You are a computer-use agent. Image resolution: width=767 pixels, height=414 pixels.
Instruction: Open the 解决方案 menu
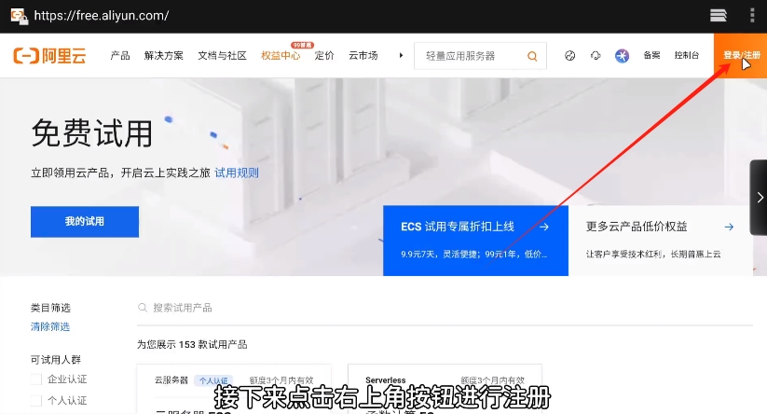tap(164, 56)
